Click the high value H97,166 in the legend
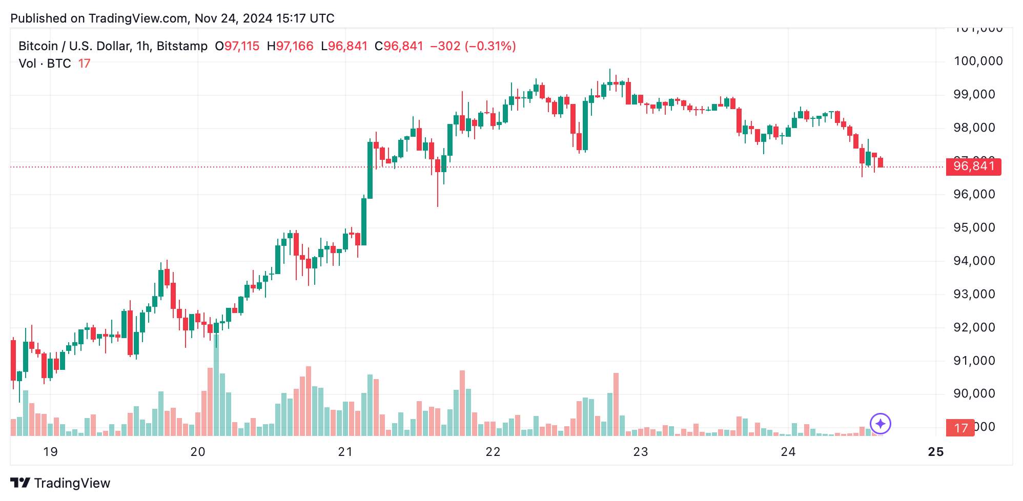This screenshot has width=1023, height=501. click(x=290, y=46)
